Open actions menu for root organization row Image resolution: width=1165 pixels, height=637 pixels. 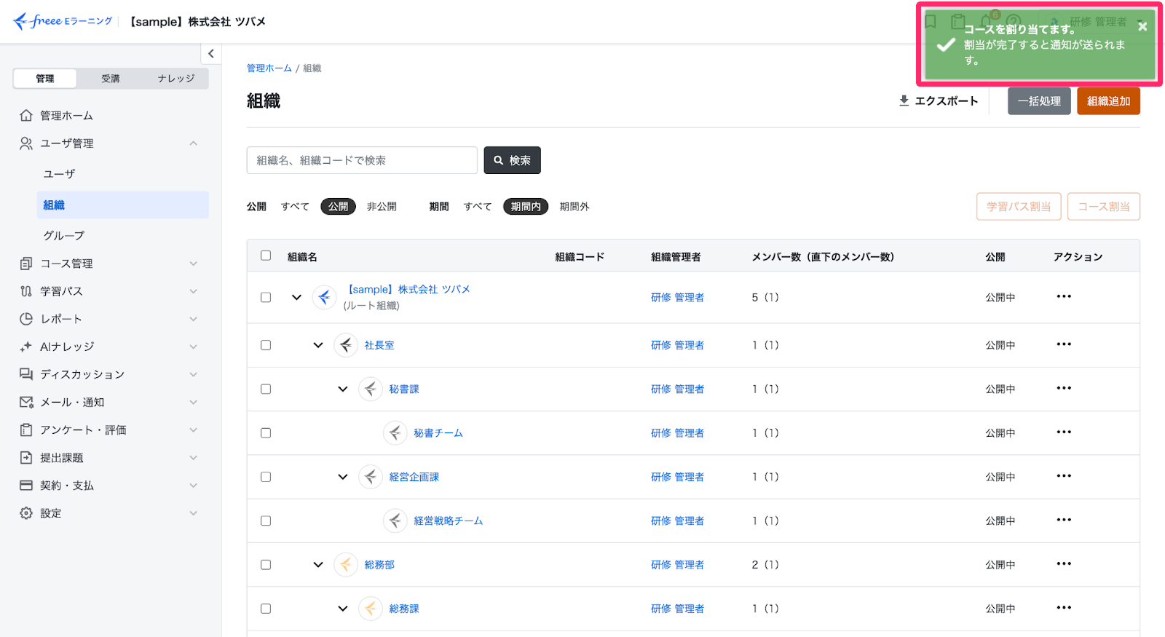pyautogui.click(x=1064, y=296)
